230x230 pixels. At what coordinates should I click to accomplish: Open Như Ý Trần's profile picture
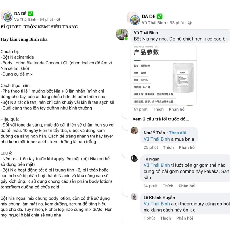click(x=135, y=131)
